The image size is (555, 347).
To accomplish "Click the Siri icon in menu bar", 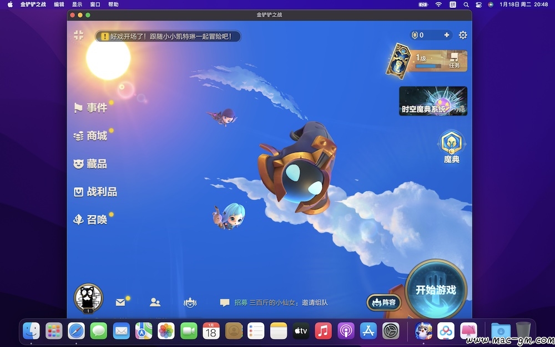I will [x=491, y=4].
